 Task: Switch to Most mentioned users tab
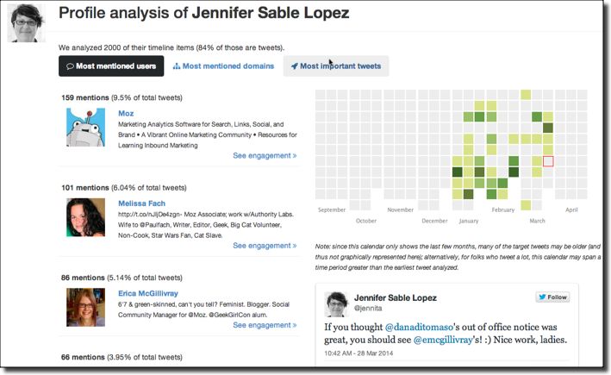(111, 66)
